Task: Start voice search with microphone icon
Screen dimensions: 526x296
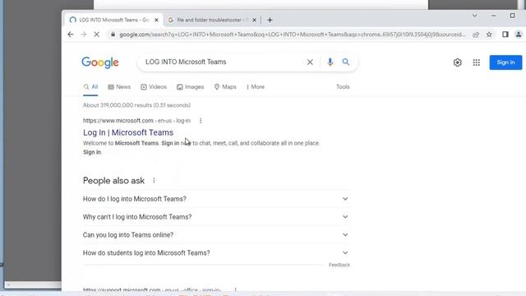Action: 330,62
